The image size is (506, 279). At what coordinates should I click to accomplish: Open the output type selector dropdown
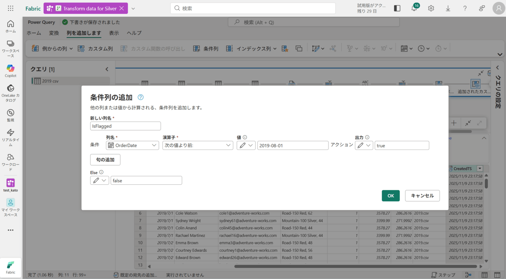coord(364,145)
